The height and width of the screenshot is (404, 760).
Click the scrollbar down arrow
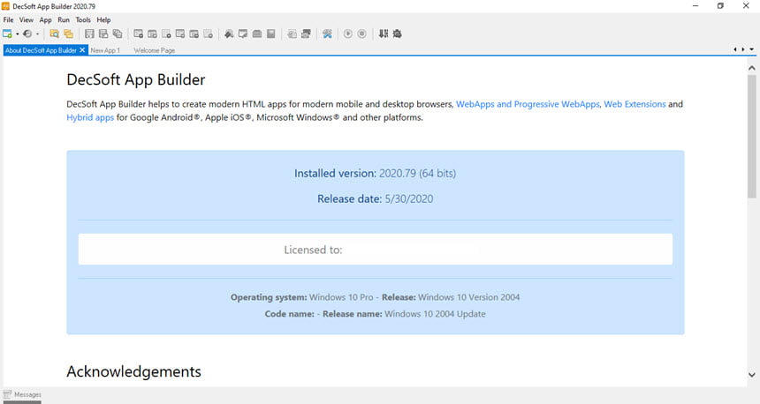pos(752,375)
